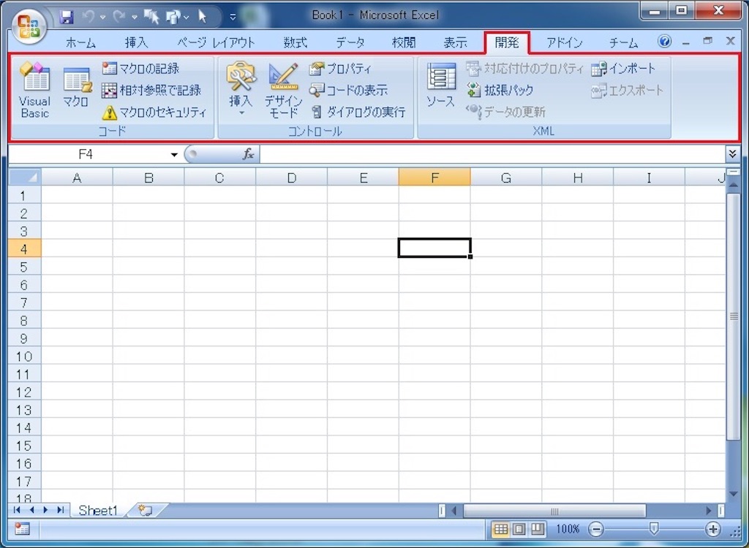Select column F header
This screenshot has width=749, height=548.
tap(434, 178)
